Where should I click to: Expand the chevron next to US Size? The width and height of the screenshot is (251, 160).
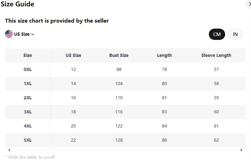tap(33, 34)
